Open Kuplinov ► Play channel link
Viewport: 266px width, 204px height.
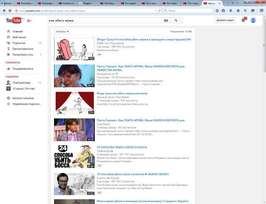pyautogui.click(x=106, y=178)
